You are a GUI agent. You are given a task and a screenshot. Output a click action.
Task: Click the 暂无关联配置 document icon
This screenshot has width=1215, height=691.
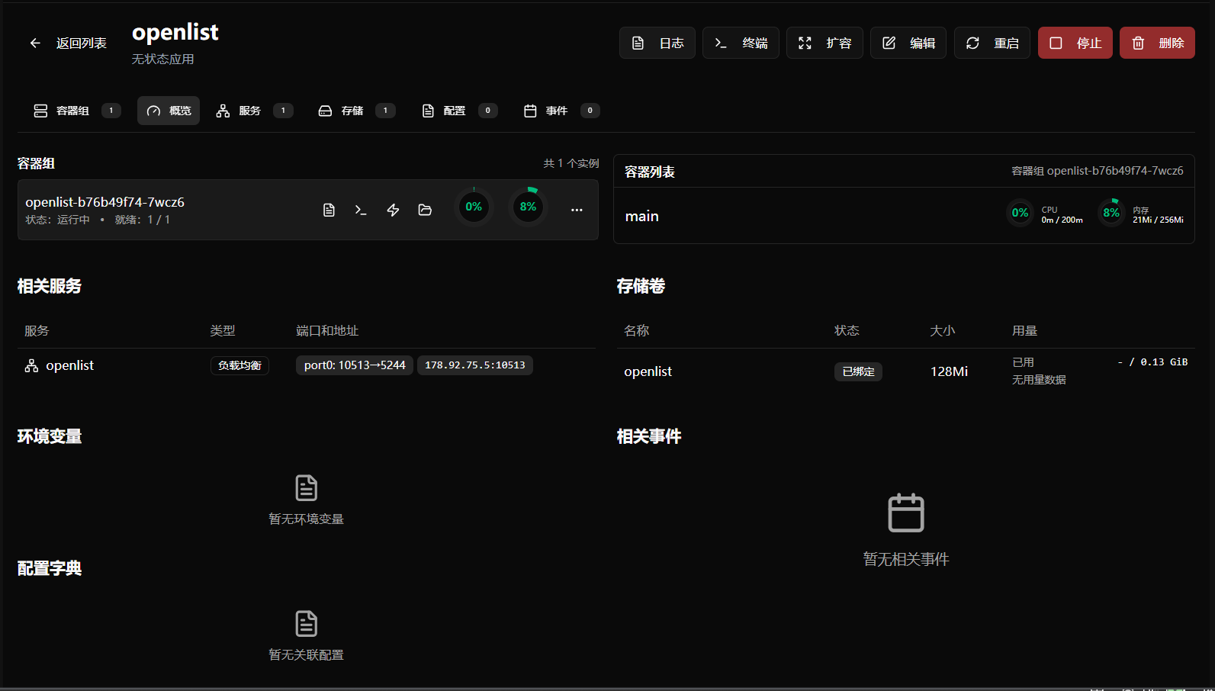tap(306, 623)
